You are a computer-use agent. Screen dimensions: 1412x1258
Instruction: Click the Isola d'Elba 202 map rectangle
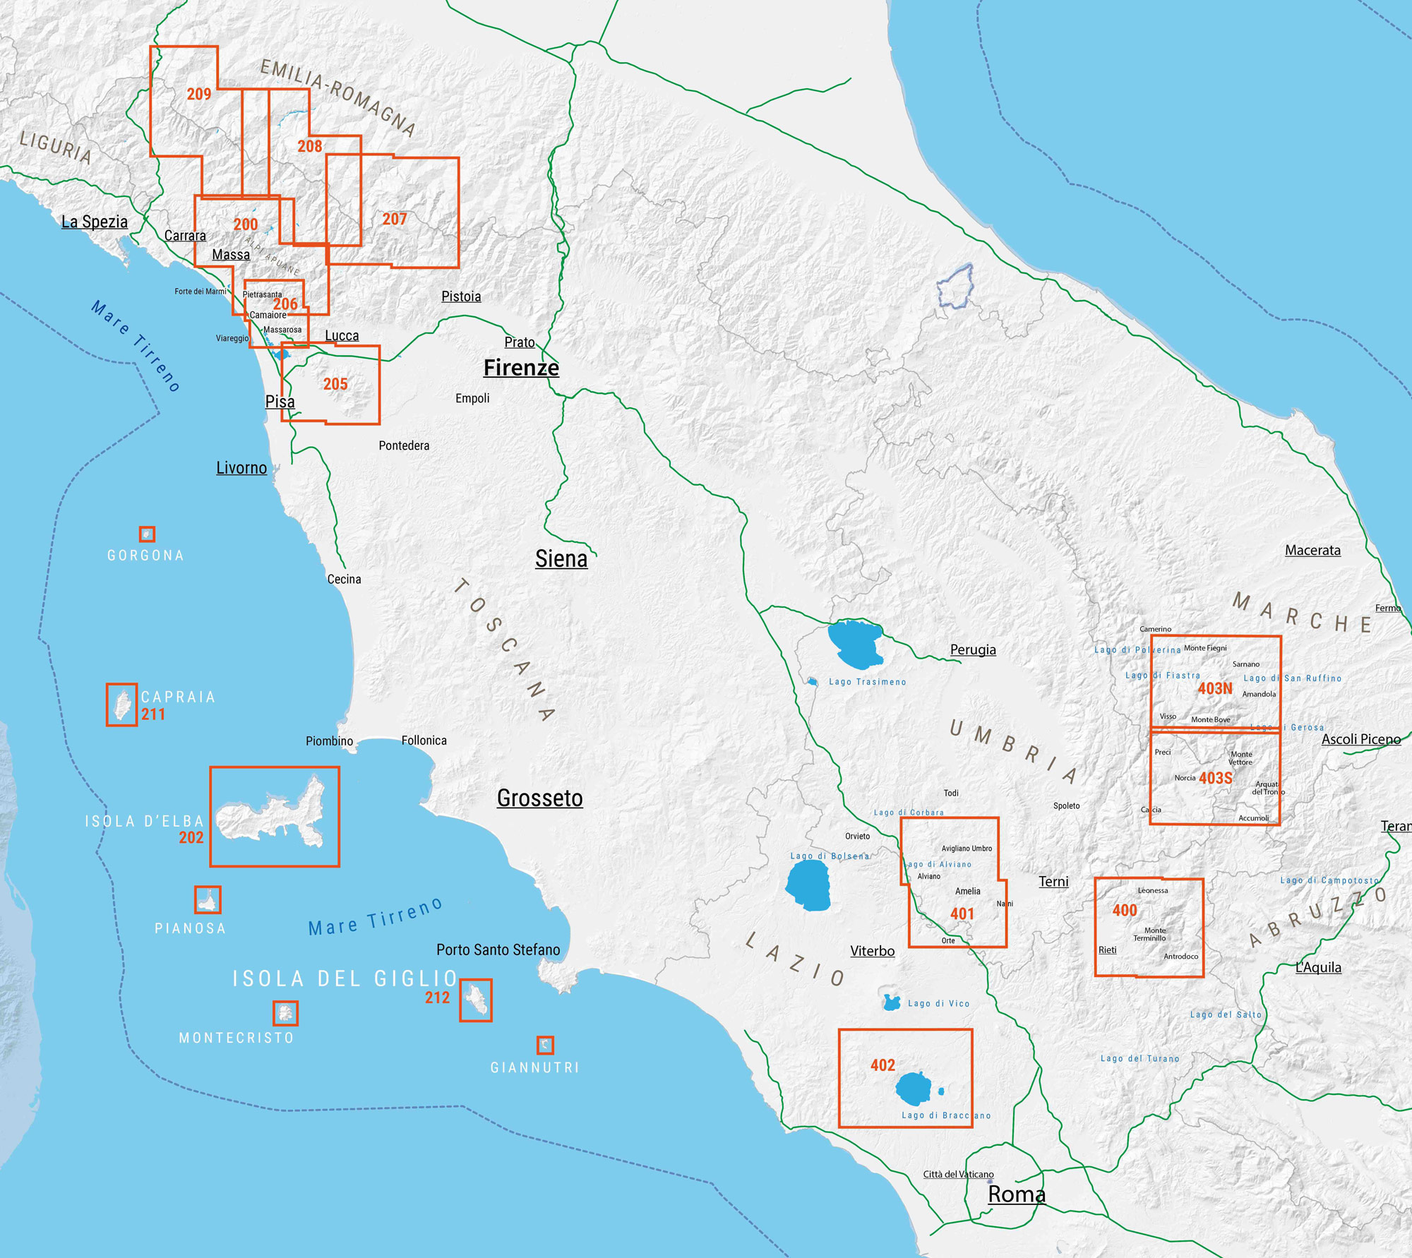(275, 816)
